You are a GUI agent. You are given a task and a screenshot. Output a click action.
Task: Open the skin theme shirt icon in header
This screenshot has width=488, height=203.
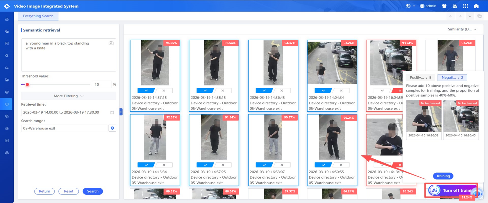[444, 6]
